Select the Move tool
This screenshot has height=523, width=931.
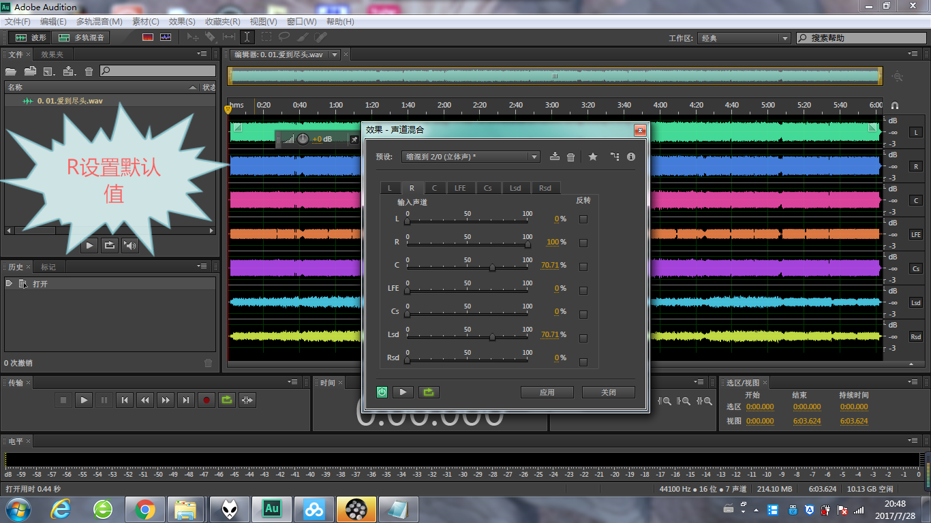coord(192,37)
